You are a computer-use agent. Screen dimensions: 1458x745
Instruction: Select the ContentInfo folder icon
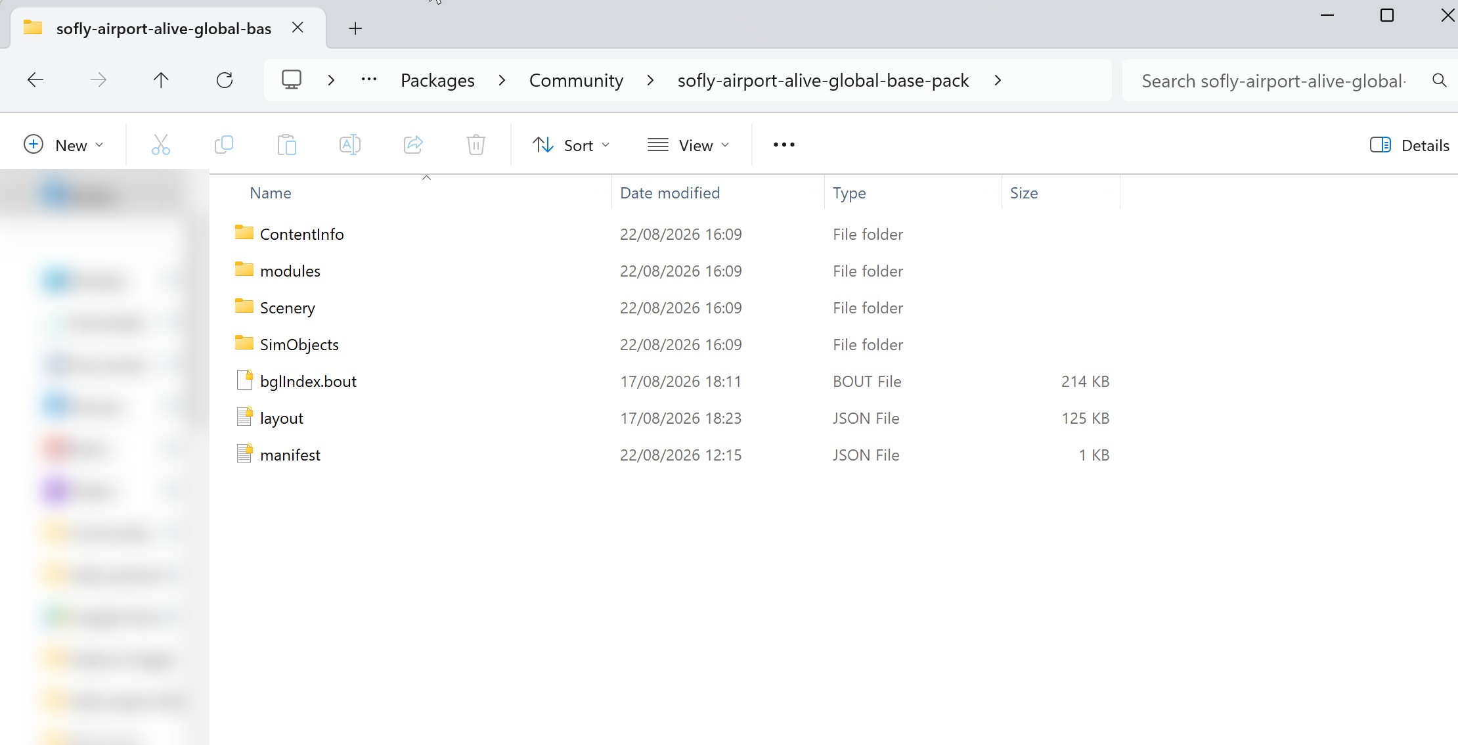tap(244, 233)
